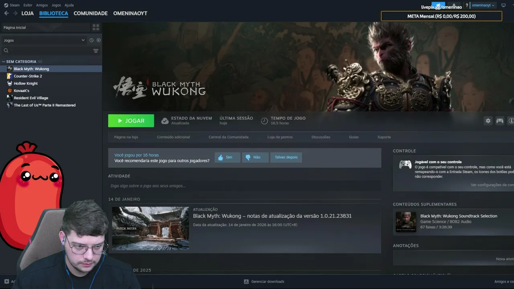Open the library filter options icon

tap(96, 51)
